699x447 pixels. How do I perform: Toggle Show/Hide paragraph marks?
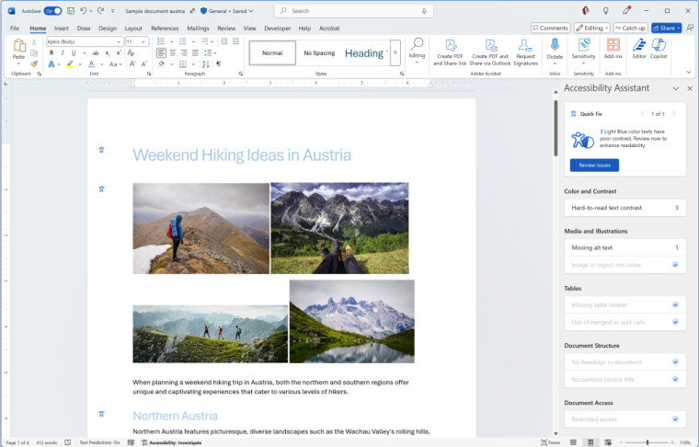pos(219,64)
